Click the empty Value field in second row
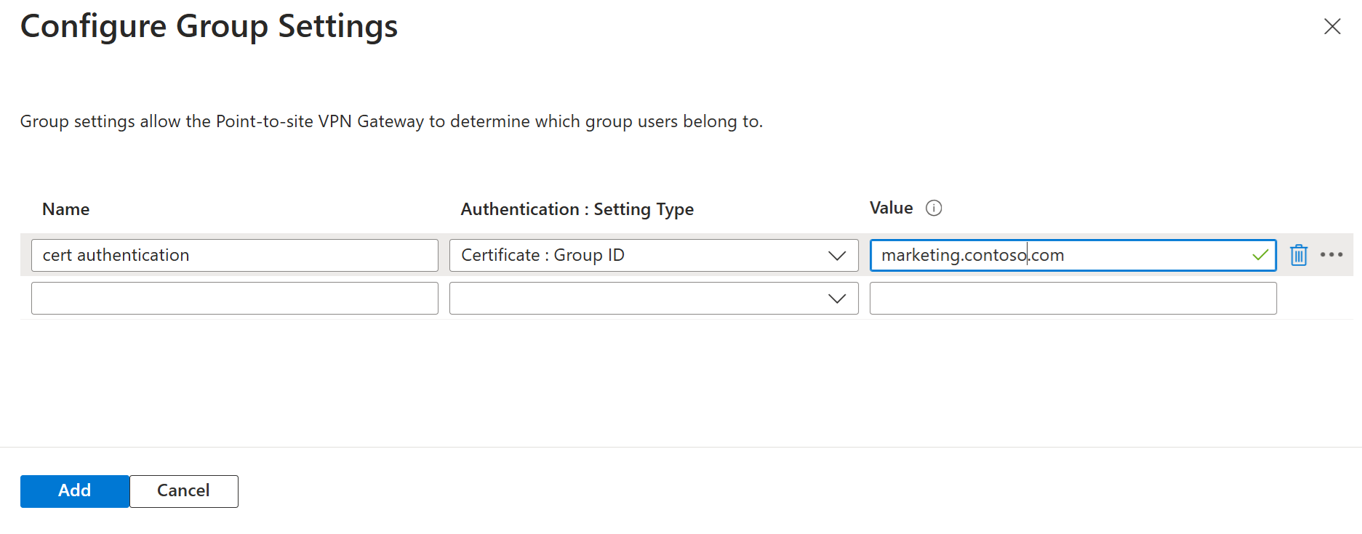Image resolution: width=1362 pixels, height=534 pixels. (1073, 299)
